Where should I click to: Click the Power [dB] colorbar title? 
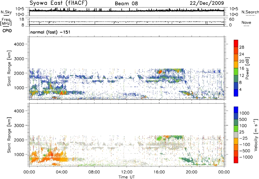coord(247,68)
